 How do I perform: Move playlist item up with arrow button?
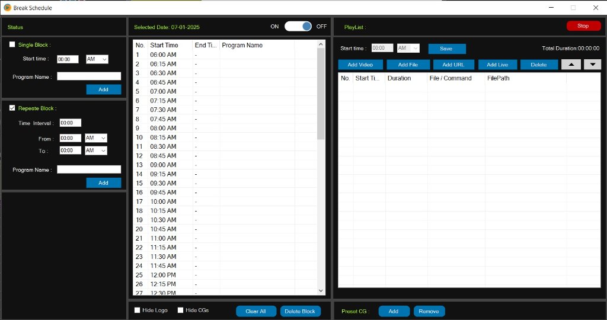571,65
